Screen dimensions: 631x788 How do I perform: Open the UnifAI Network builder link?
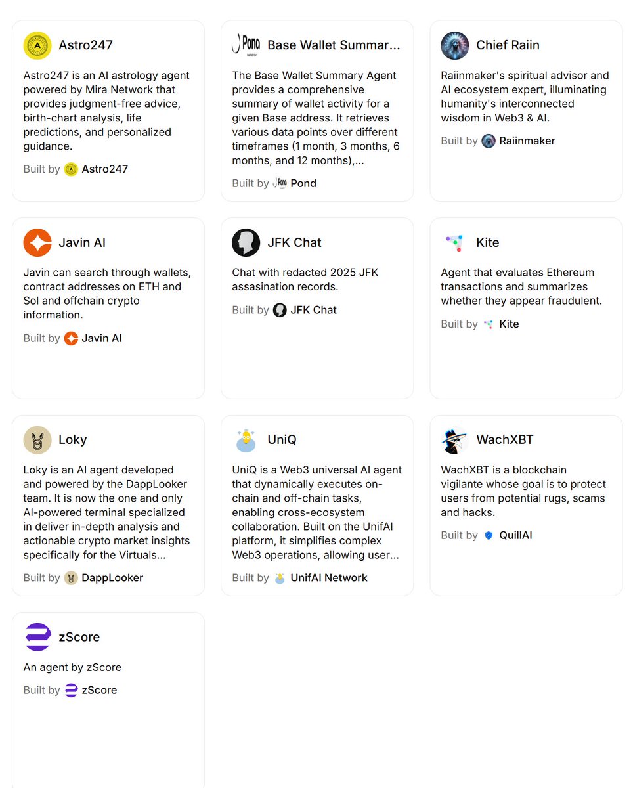(329, 578)
